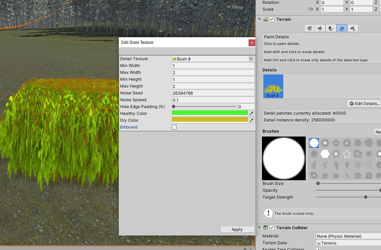Click the Terrain Collider component icon

[265, 228]
